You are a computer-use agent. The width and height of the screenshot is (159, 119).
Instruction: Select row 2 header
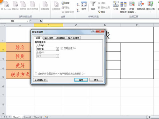(x=3, y=47)
